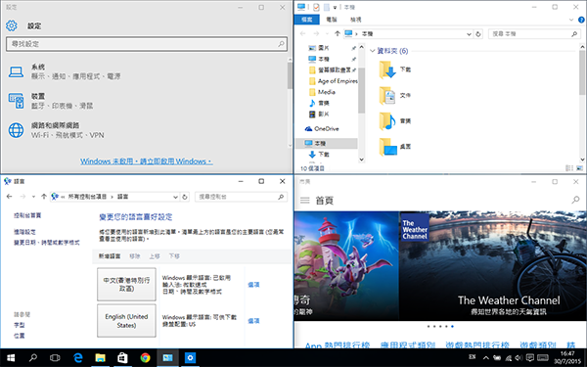Open the quick access toolbar customize dropdown

pyautogui.click(x=335, y=8)
